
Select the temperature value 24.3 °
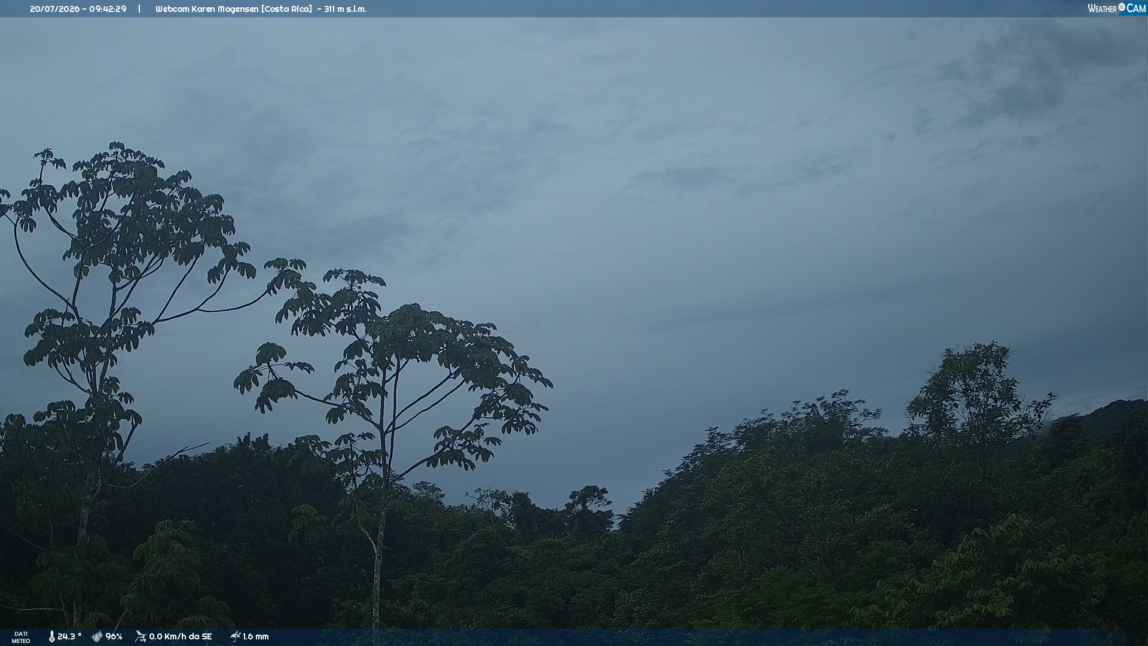pos(69,636)
